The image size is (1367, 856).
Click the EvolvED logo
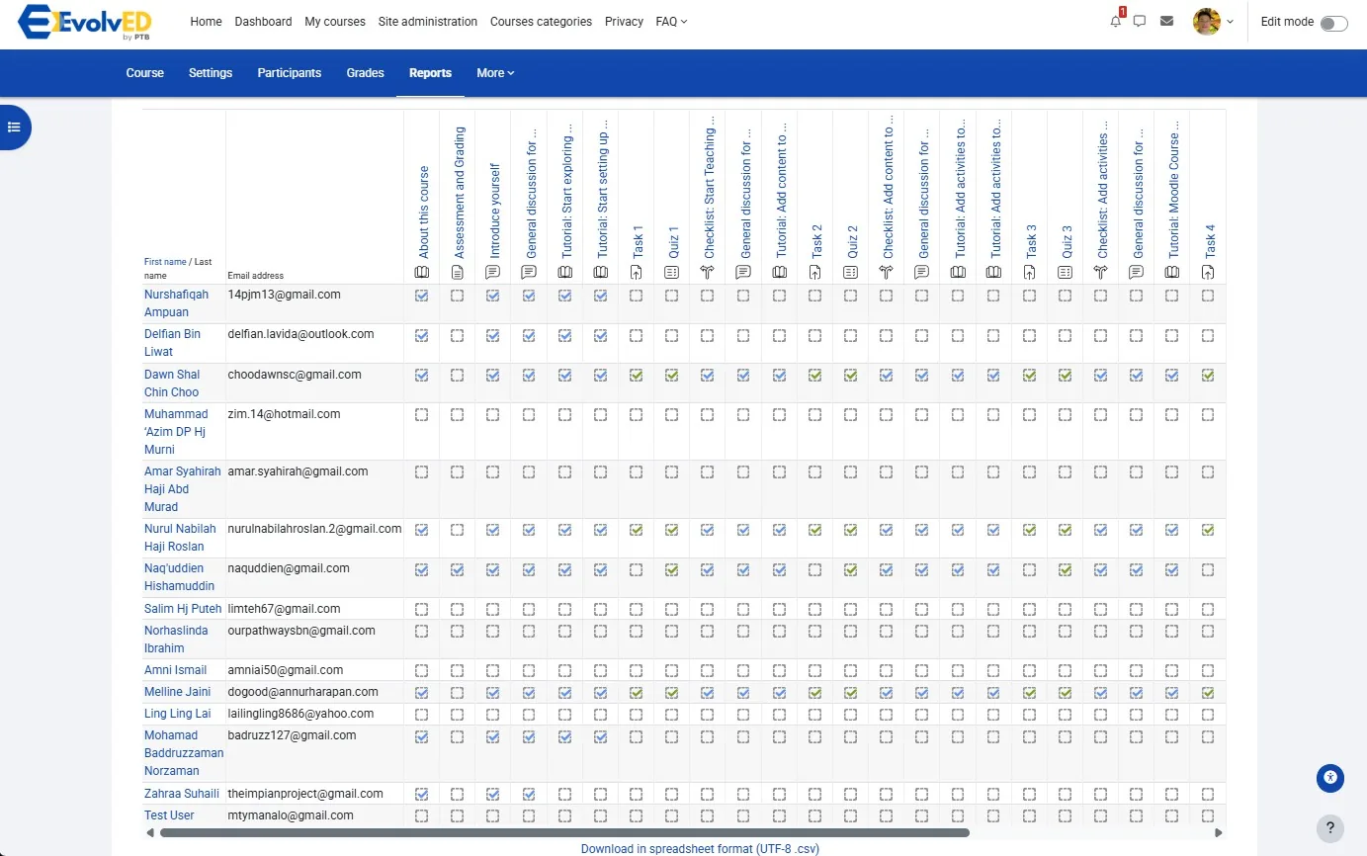point(84,22)
